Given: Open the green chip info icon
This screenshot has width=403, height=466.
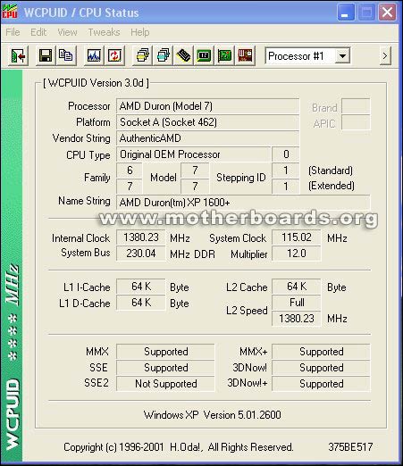Looking at the screenshot, I should tap(204, 55).
